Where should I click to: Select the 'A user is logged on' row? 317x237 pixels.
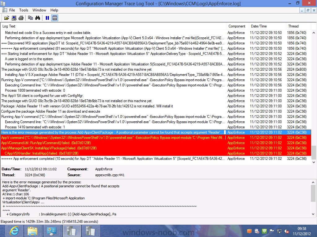click(x=156, y=59)
